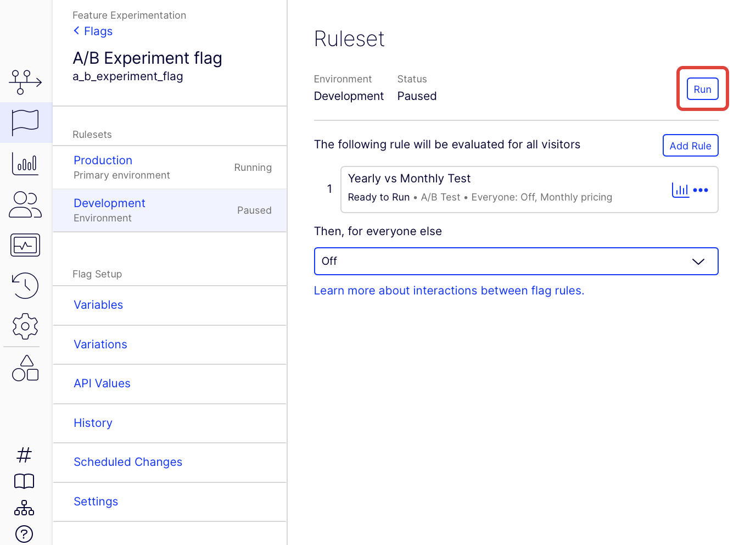
Task: Open the bar chart reports sidebar icon
Action: pos(25,164)
